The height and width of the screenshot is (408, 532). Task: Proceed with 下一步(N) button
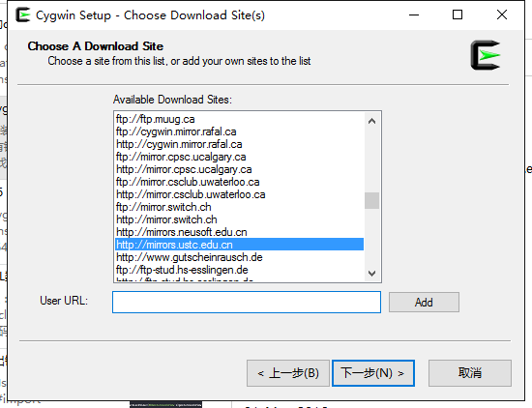tap(373, 373)
